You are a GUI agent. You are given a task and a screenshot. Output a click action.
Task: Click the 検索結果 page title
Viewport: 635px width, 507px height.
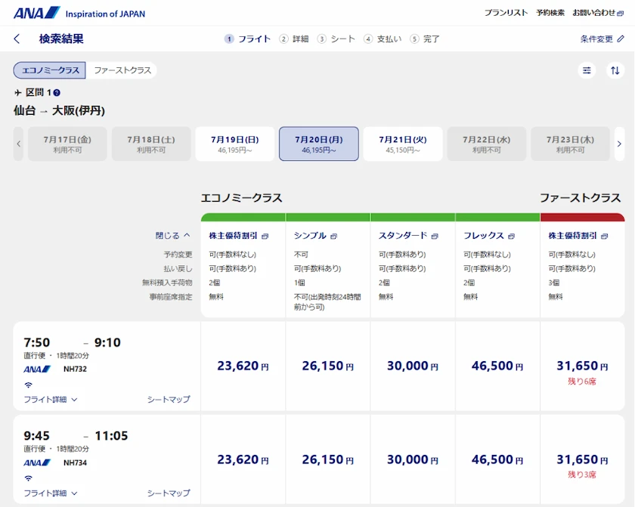61,39
